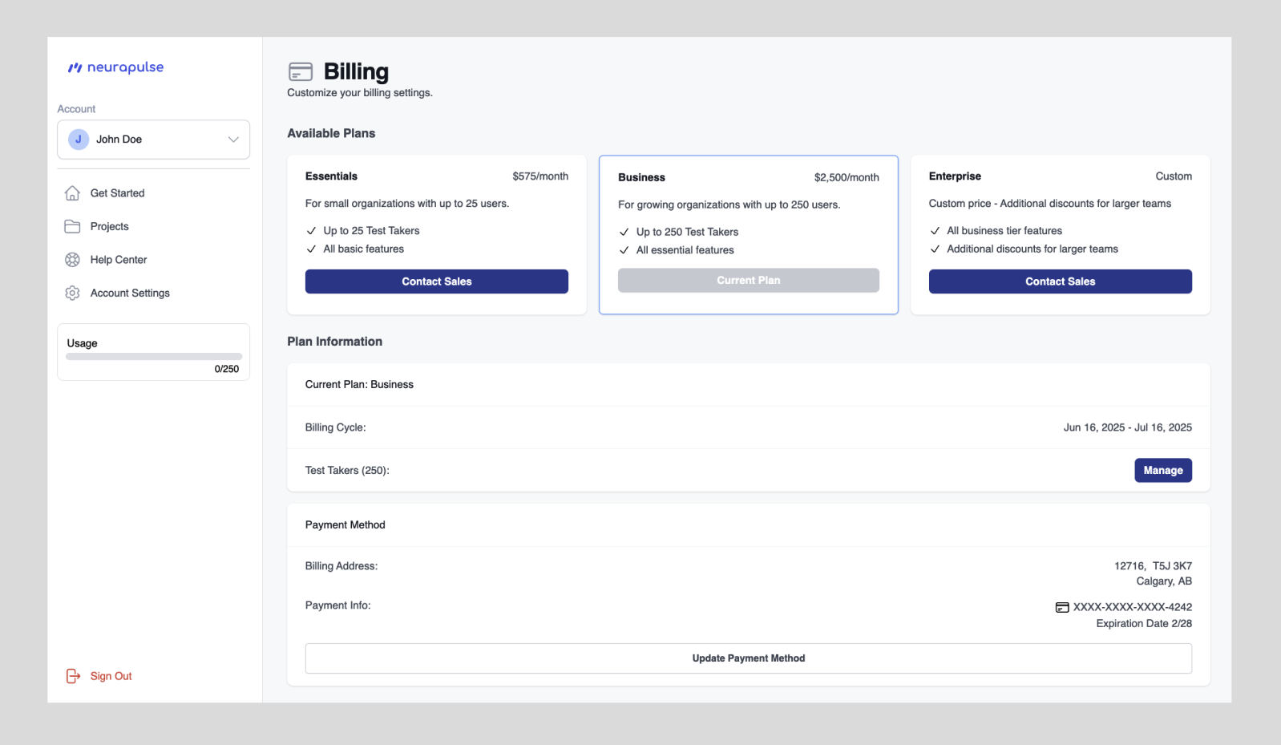Click billing cycle dates Jun 16 - Jul 16, 2025
Viewport: 1281px width, 745px height.
tap(1128, 427)
